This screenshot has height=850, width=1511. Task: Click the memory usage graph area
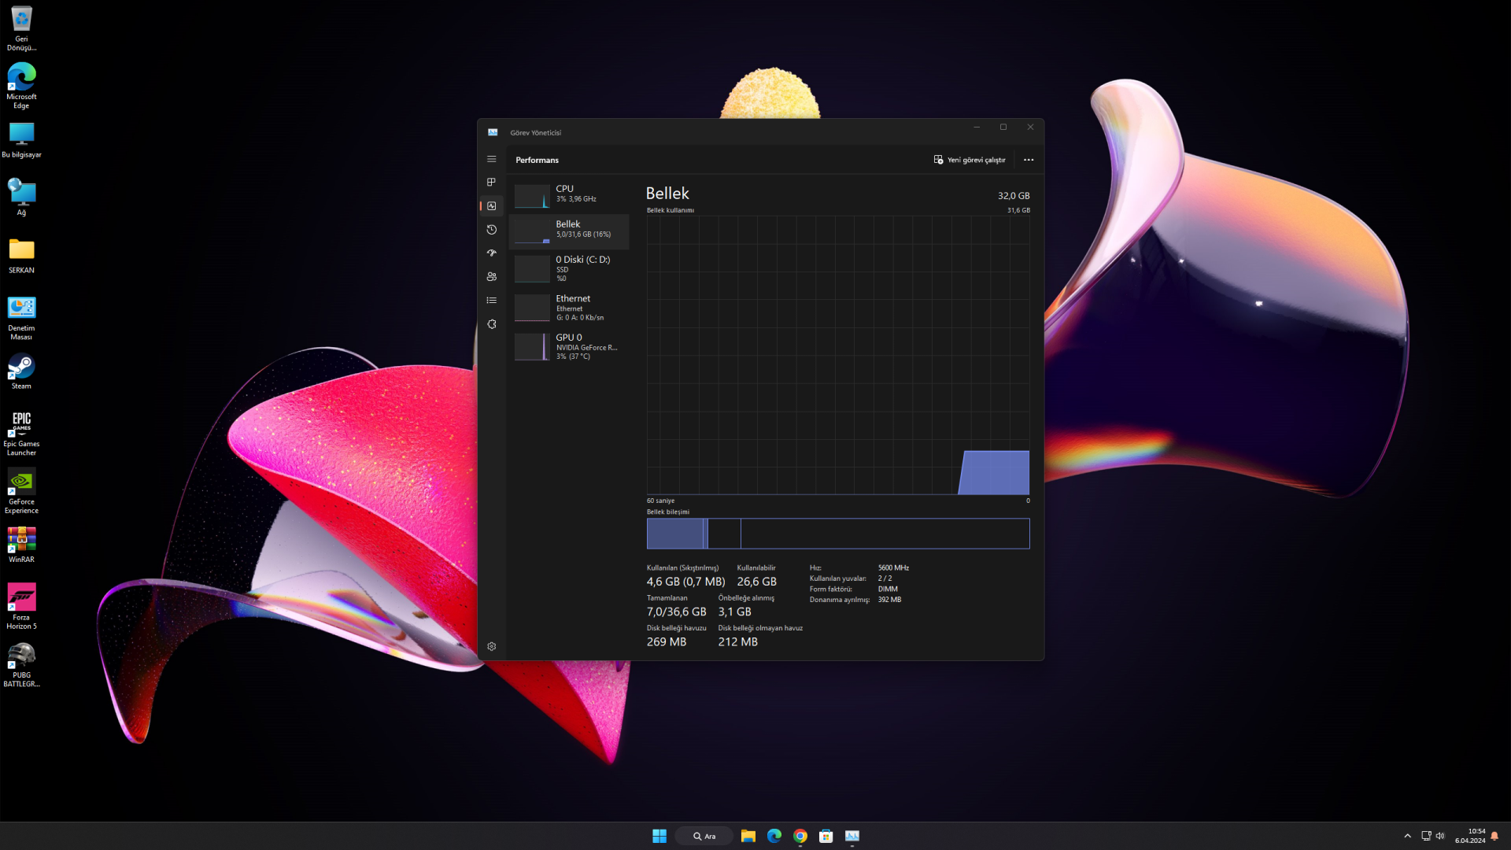[x=837, y=356]
